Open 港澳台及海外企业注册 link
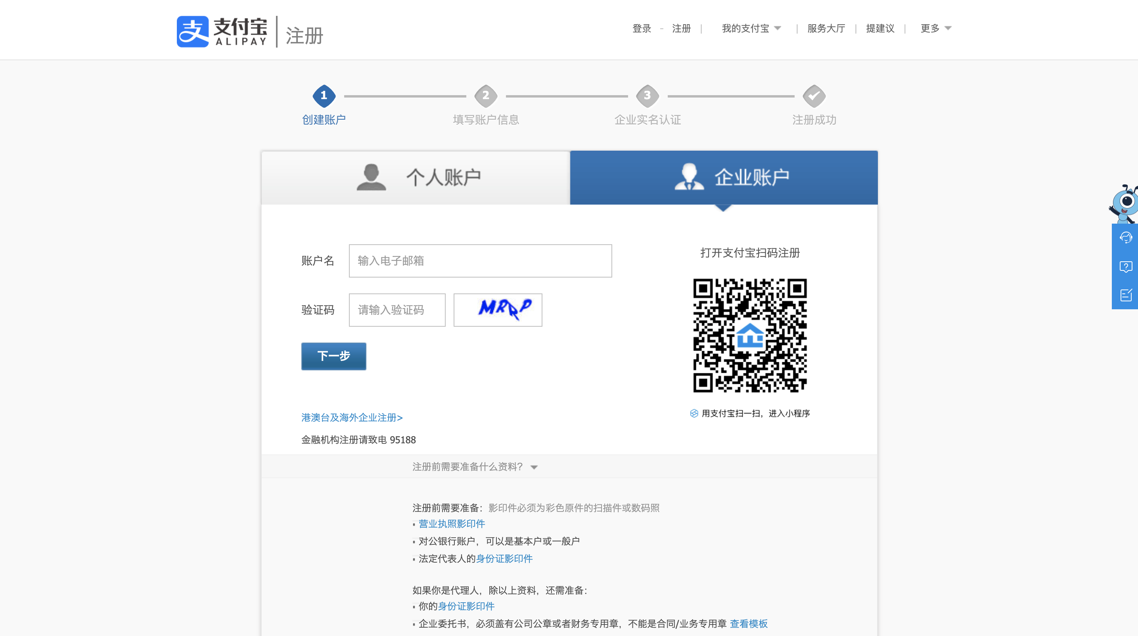 (x=352, y=418)
